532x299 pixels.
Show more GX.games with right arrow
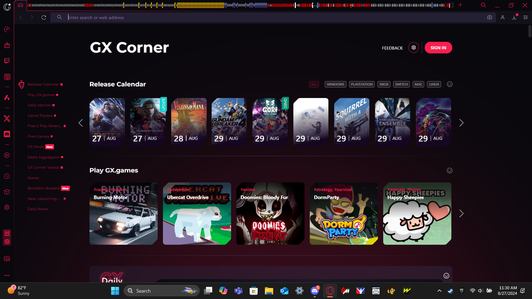click(x=461, y=213)
